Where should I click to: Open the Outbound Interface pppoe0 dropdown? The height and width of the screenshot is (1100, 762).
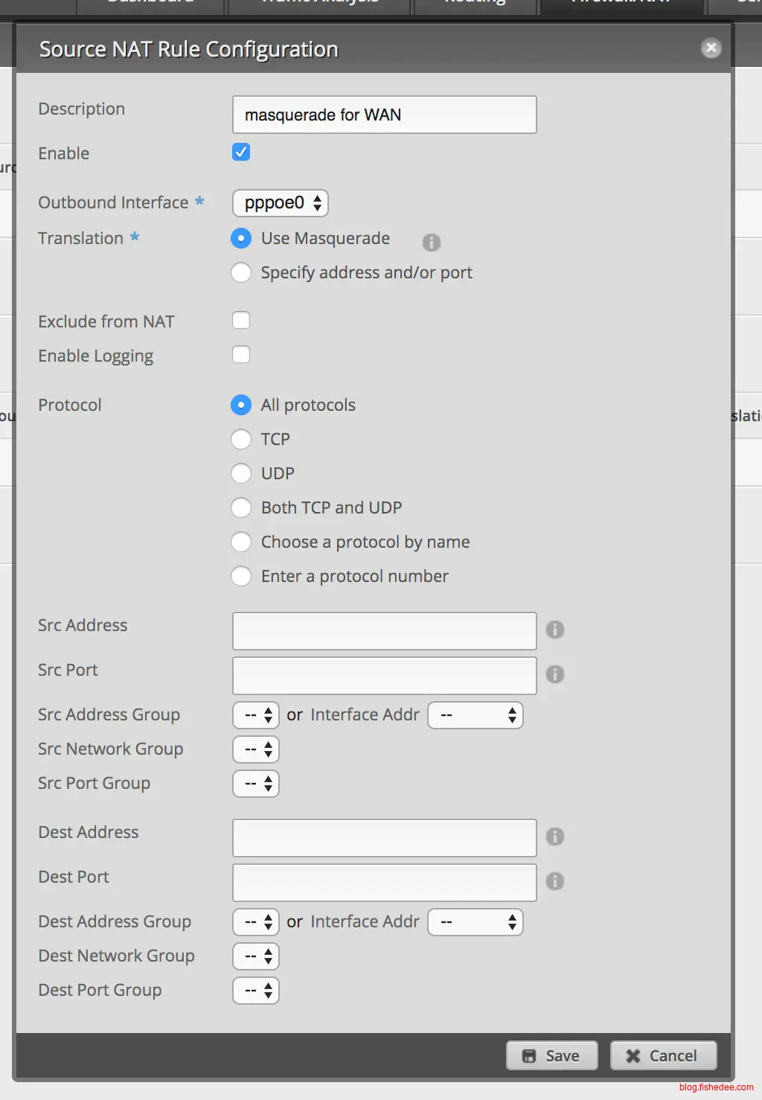point(281,203)
